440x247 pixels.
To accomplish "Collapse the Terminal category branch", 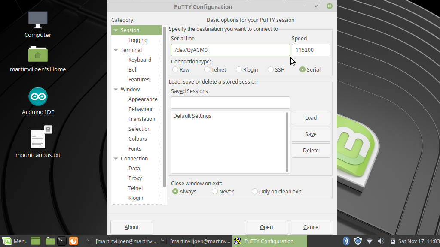I will [x=116, y=50].
